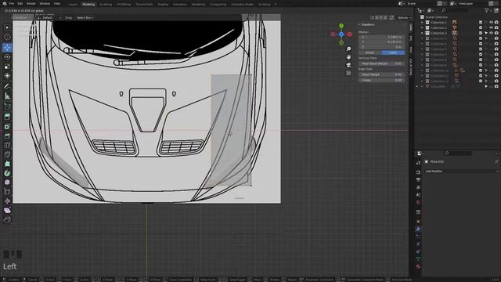Hide Collection 1 with eye icon
The image size is (501, 282).
[x=491, y=23]
